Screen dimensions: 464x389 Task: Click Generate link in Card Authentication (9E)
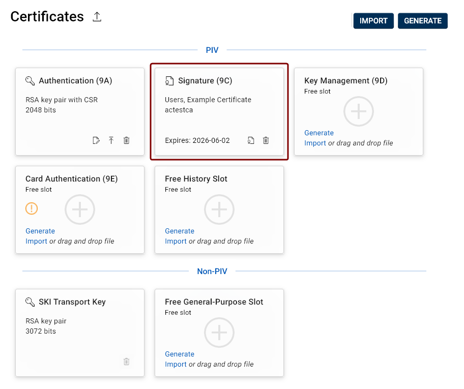tap(40, 231)
